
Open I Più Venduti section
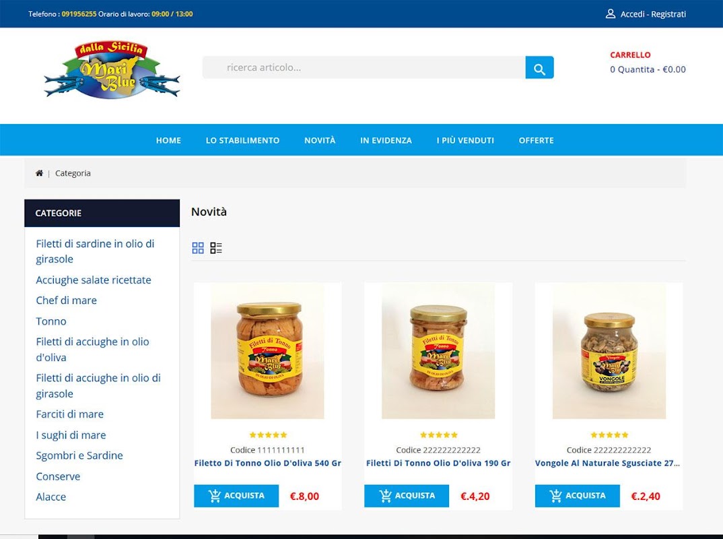coord(465,140)
